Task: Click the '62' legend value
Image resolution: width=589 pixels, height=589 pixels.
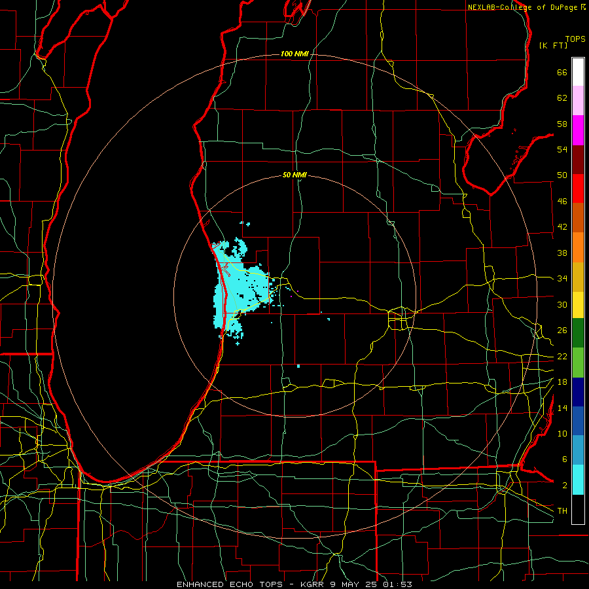Action: 562,98
